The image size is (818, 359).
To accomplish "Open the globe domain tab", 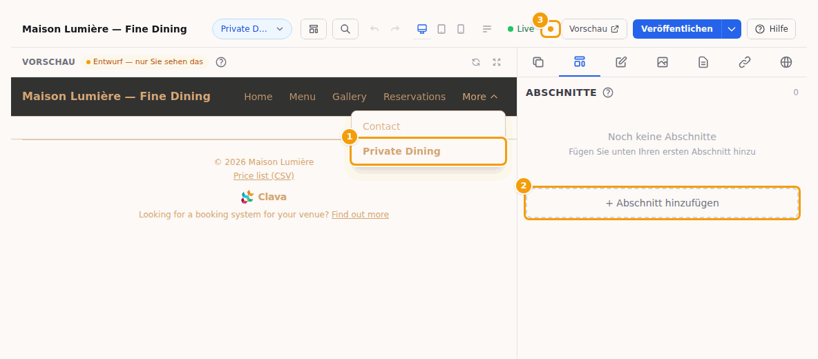I will [x=786, y=63].
